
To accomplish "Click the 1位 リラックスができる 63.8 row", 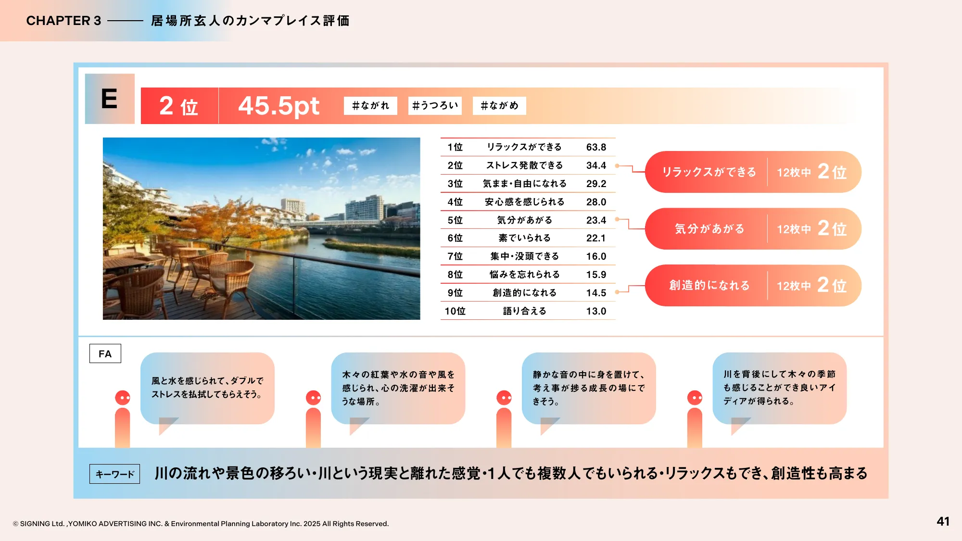I will (x=527, y=147).
